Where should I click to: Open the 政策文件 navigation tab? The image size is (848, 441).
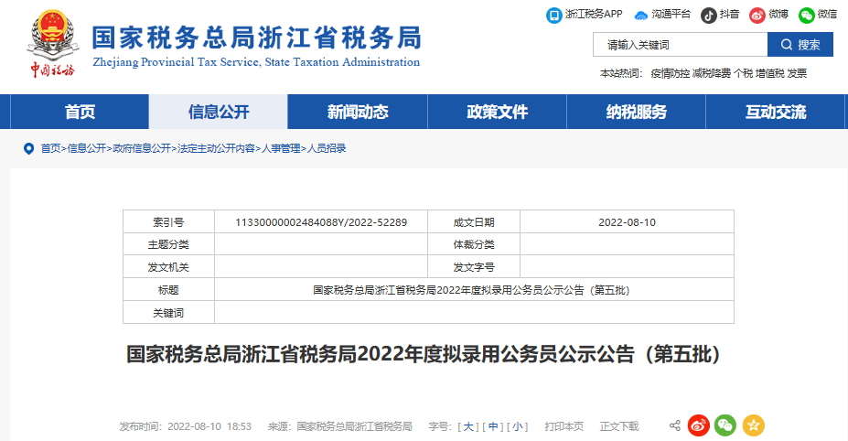point(497,112)
